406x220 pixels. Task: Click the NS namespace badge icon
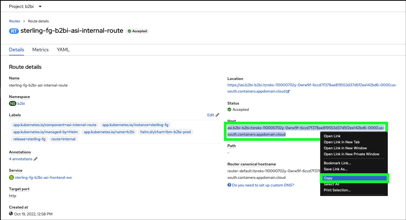13,103
